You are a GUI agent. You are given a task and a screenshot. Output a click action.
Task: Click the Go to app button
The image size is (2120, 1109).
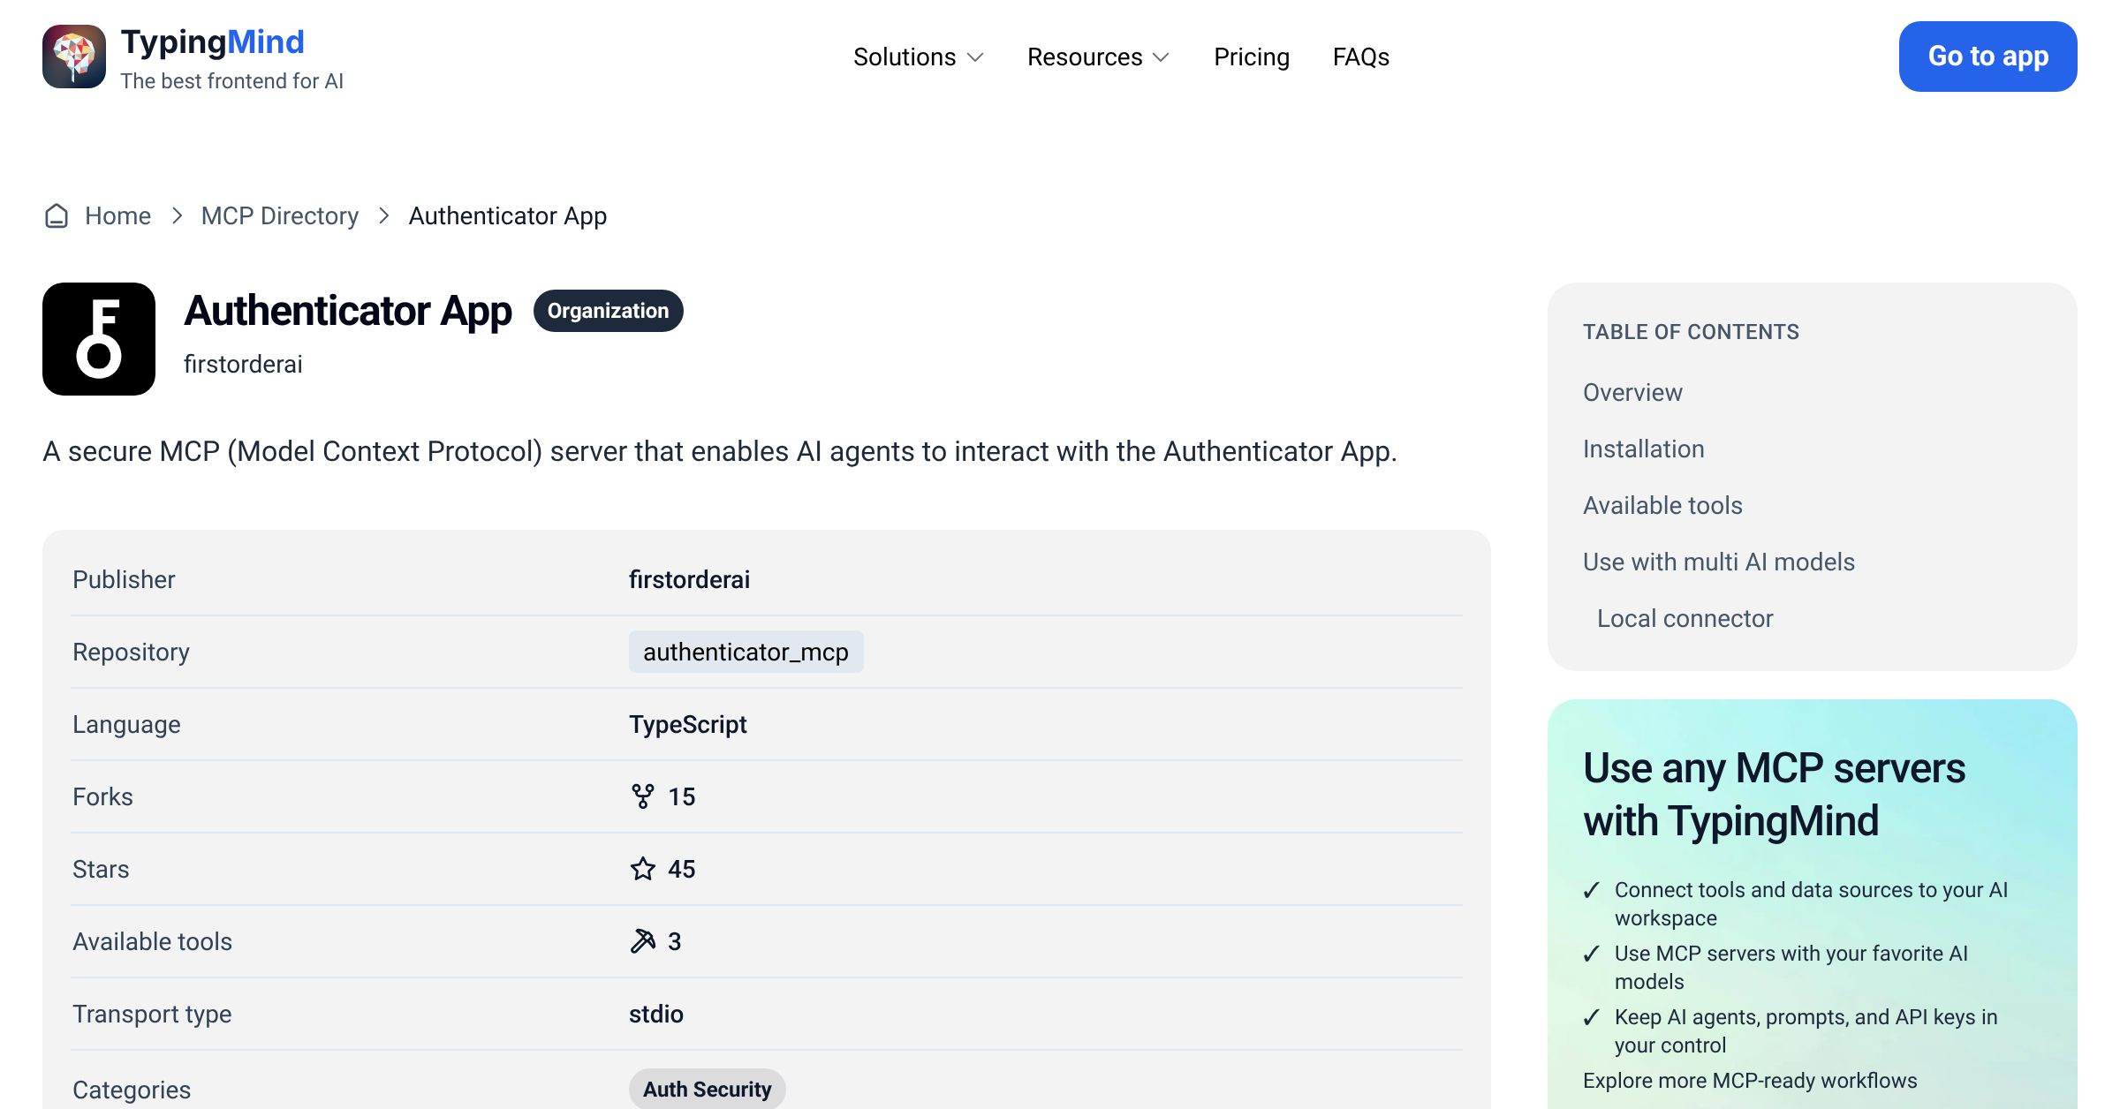coord(1988,57)
